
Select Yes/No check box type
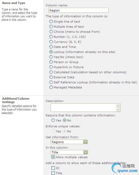click(x=51, y=57)
